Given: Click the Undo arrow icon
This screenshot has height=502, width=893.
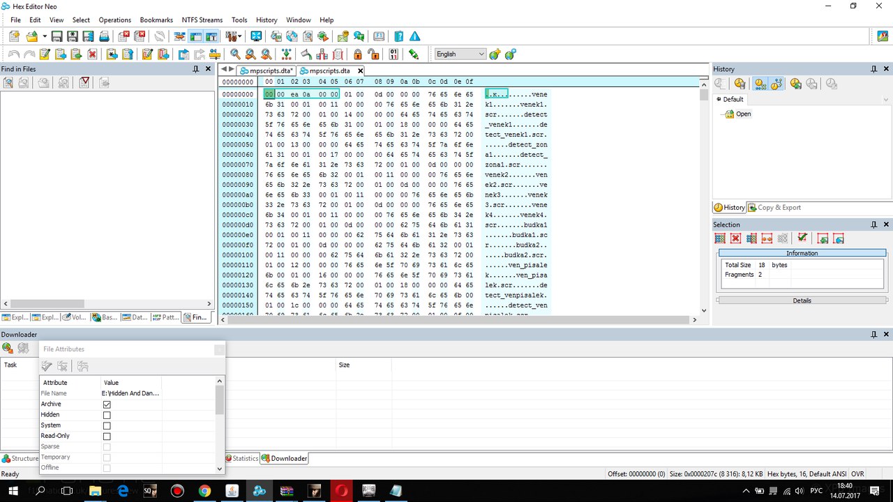Looking at the screenshot, I should coord(13,54).
